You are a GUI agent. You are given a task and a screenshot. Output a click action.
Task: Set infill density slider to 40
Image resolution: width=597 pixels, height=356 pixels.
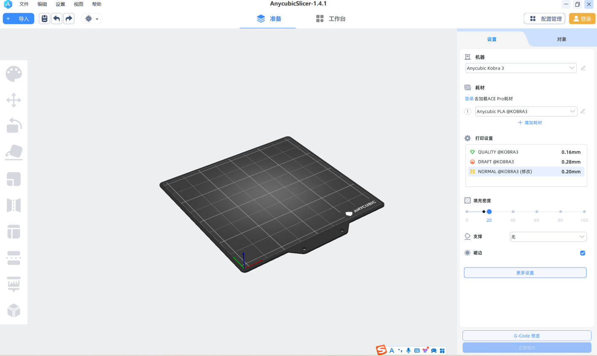[x=513, y=212]
